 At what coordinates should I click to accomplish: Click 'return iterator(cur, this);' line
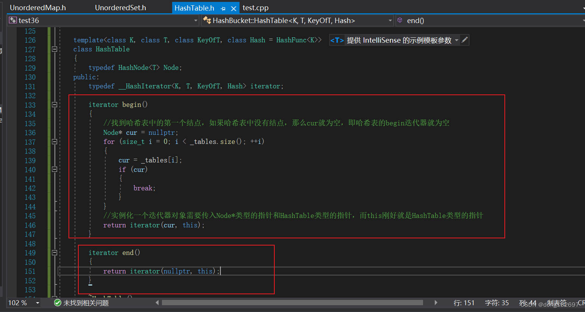(x=154, y=225)
